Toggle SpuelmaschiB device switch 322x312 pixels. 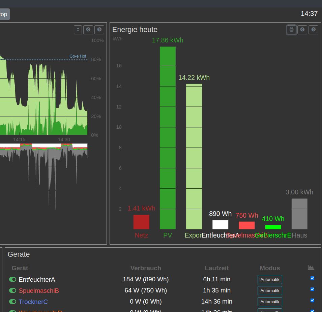coord(13,290)
